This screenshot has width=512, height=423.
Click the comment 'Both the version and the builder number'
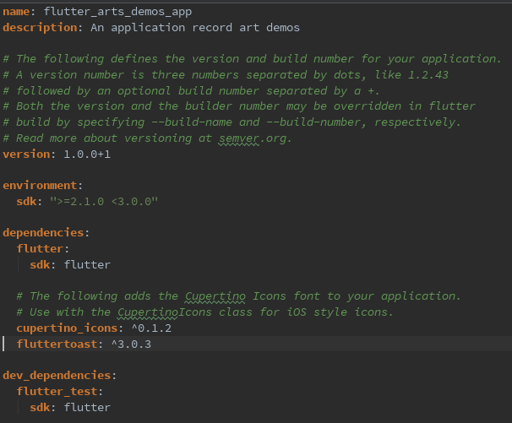tap(239, 106)
